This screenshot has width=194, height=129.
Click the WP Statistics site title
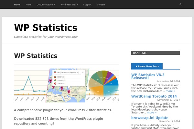pos(46,28)
